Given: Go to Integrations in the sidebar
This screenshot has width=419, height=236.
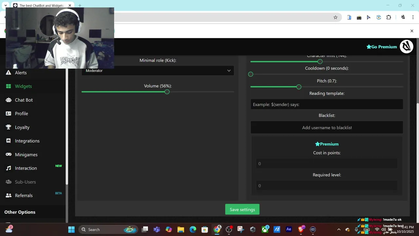Looking at the screenshot, I should (x=27, y=141).
